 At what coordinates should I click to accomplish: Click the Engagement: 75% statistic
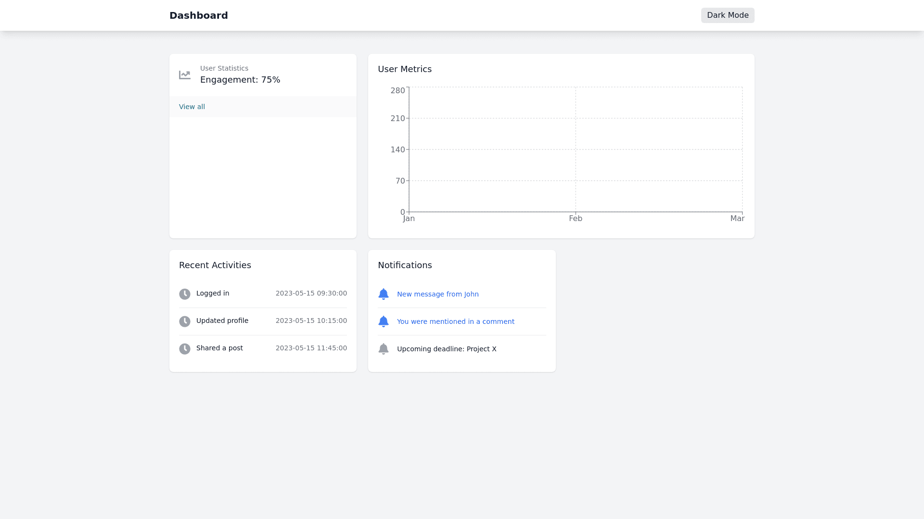coord(240,80)
